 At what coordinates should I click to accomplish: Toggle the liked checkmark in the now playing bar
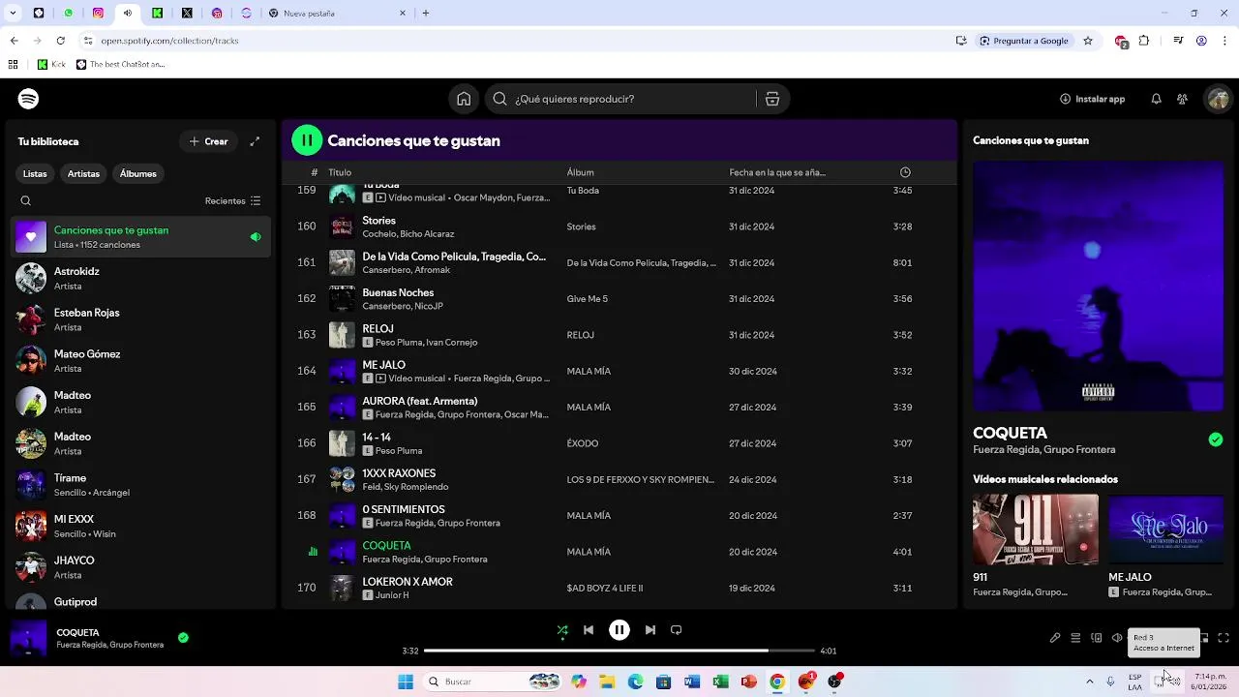183,637
